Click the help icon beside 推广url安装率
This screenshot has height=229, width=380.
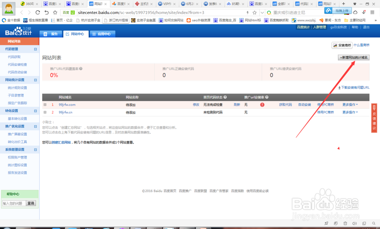[x=267, y=97]
